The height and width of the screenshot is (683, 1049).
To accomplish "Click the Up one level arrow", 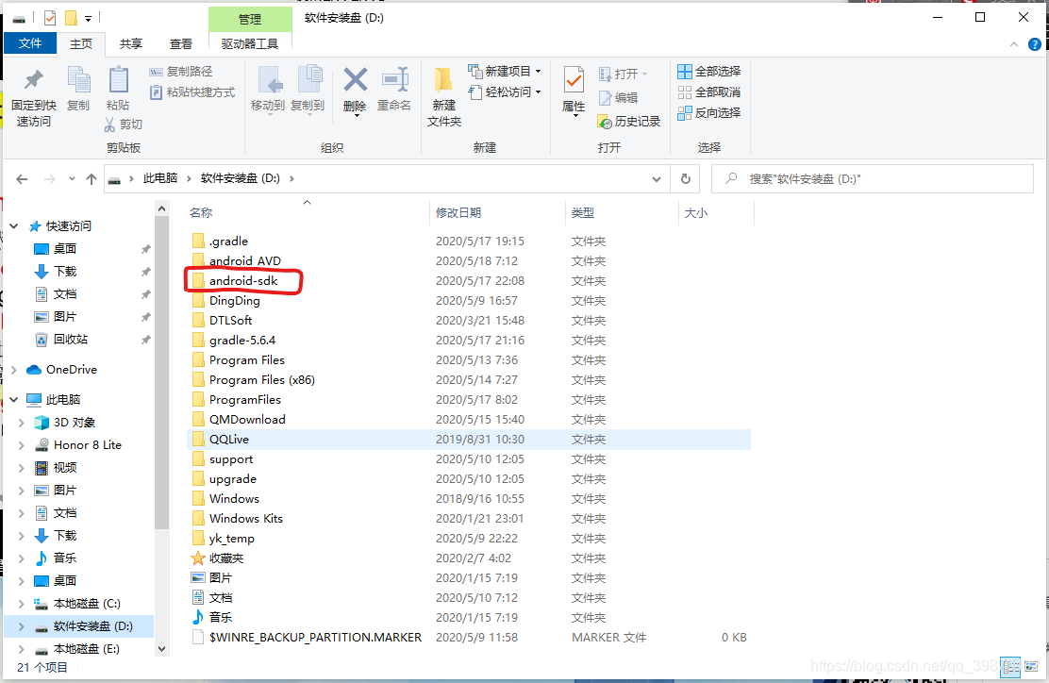I will click(x=92, y=179).
